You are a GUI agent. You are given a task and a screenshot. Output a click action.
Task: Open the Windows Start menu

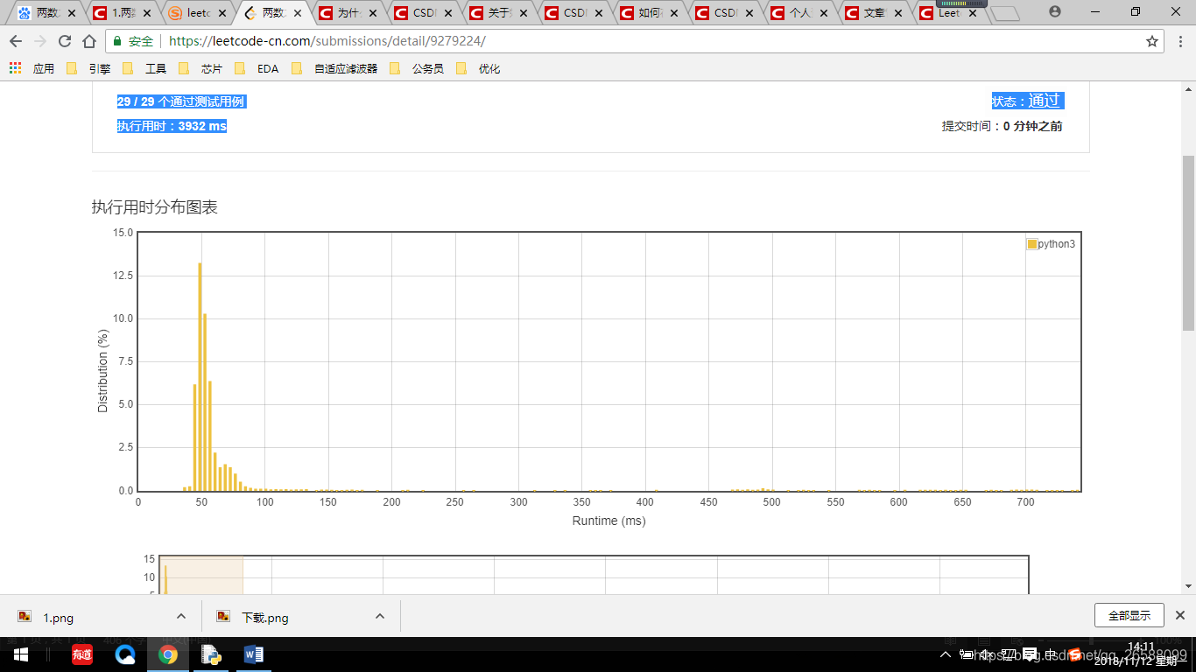(21, 654)
